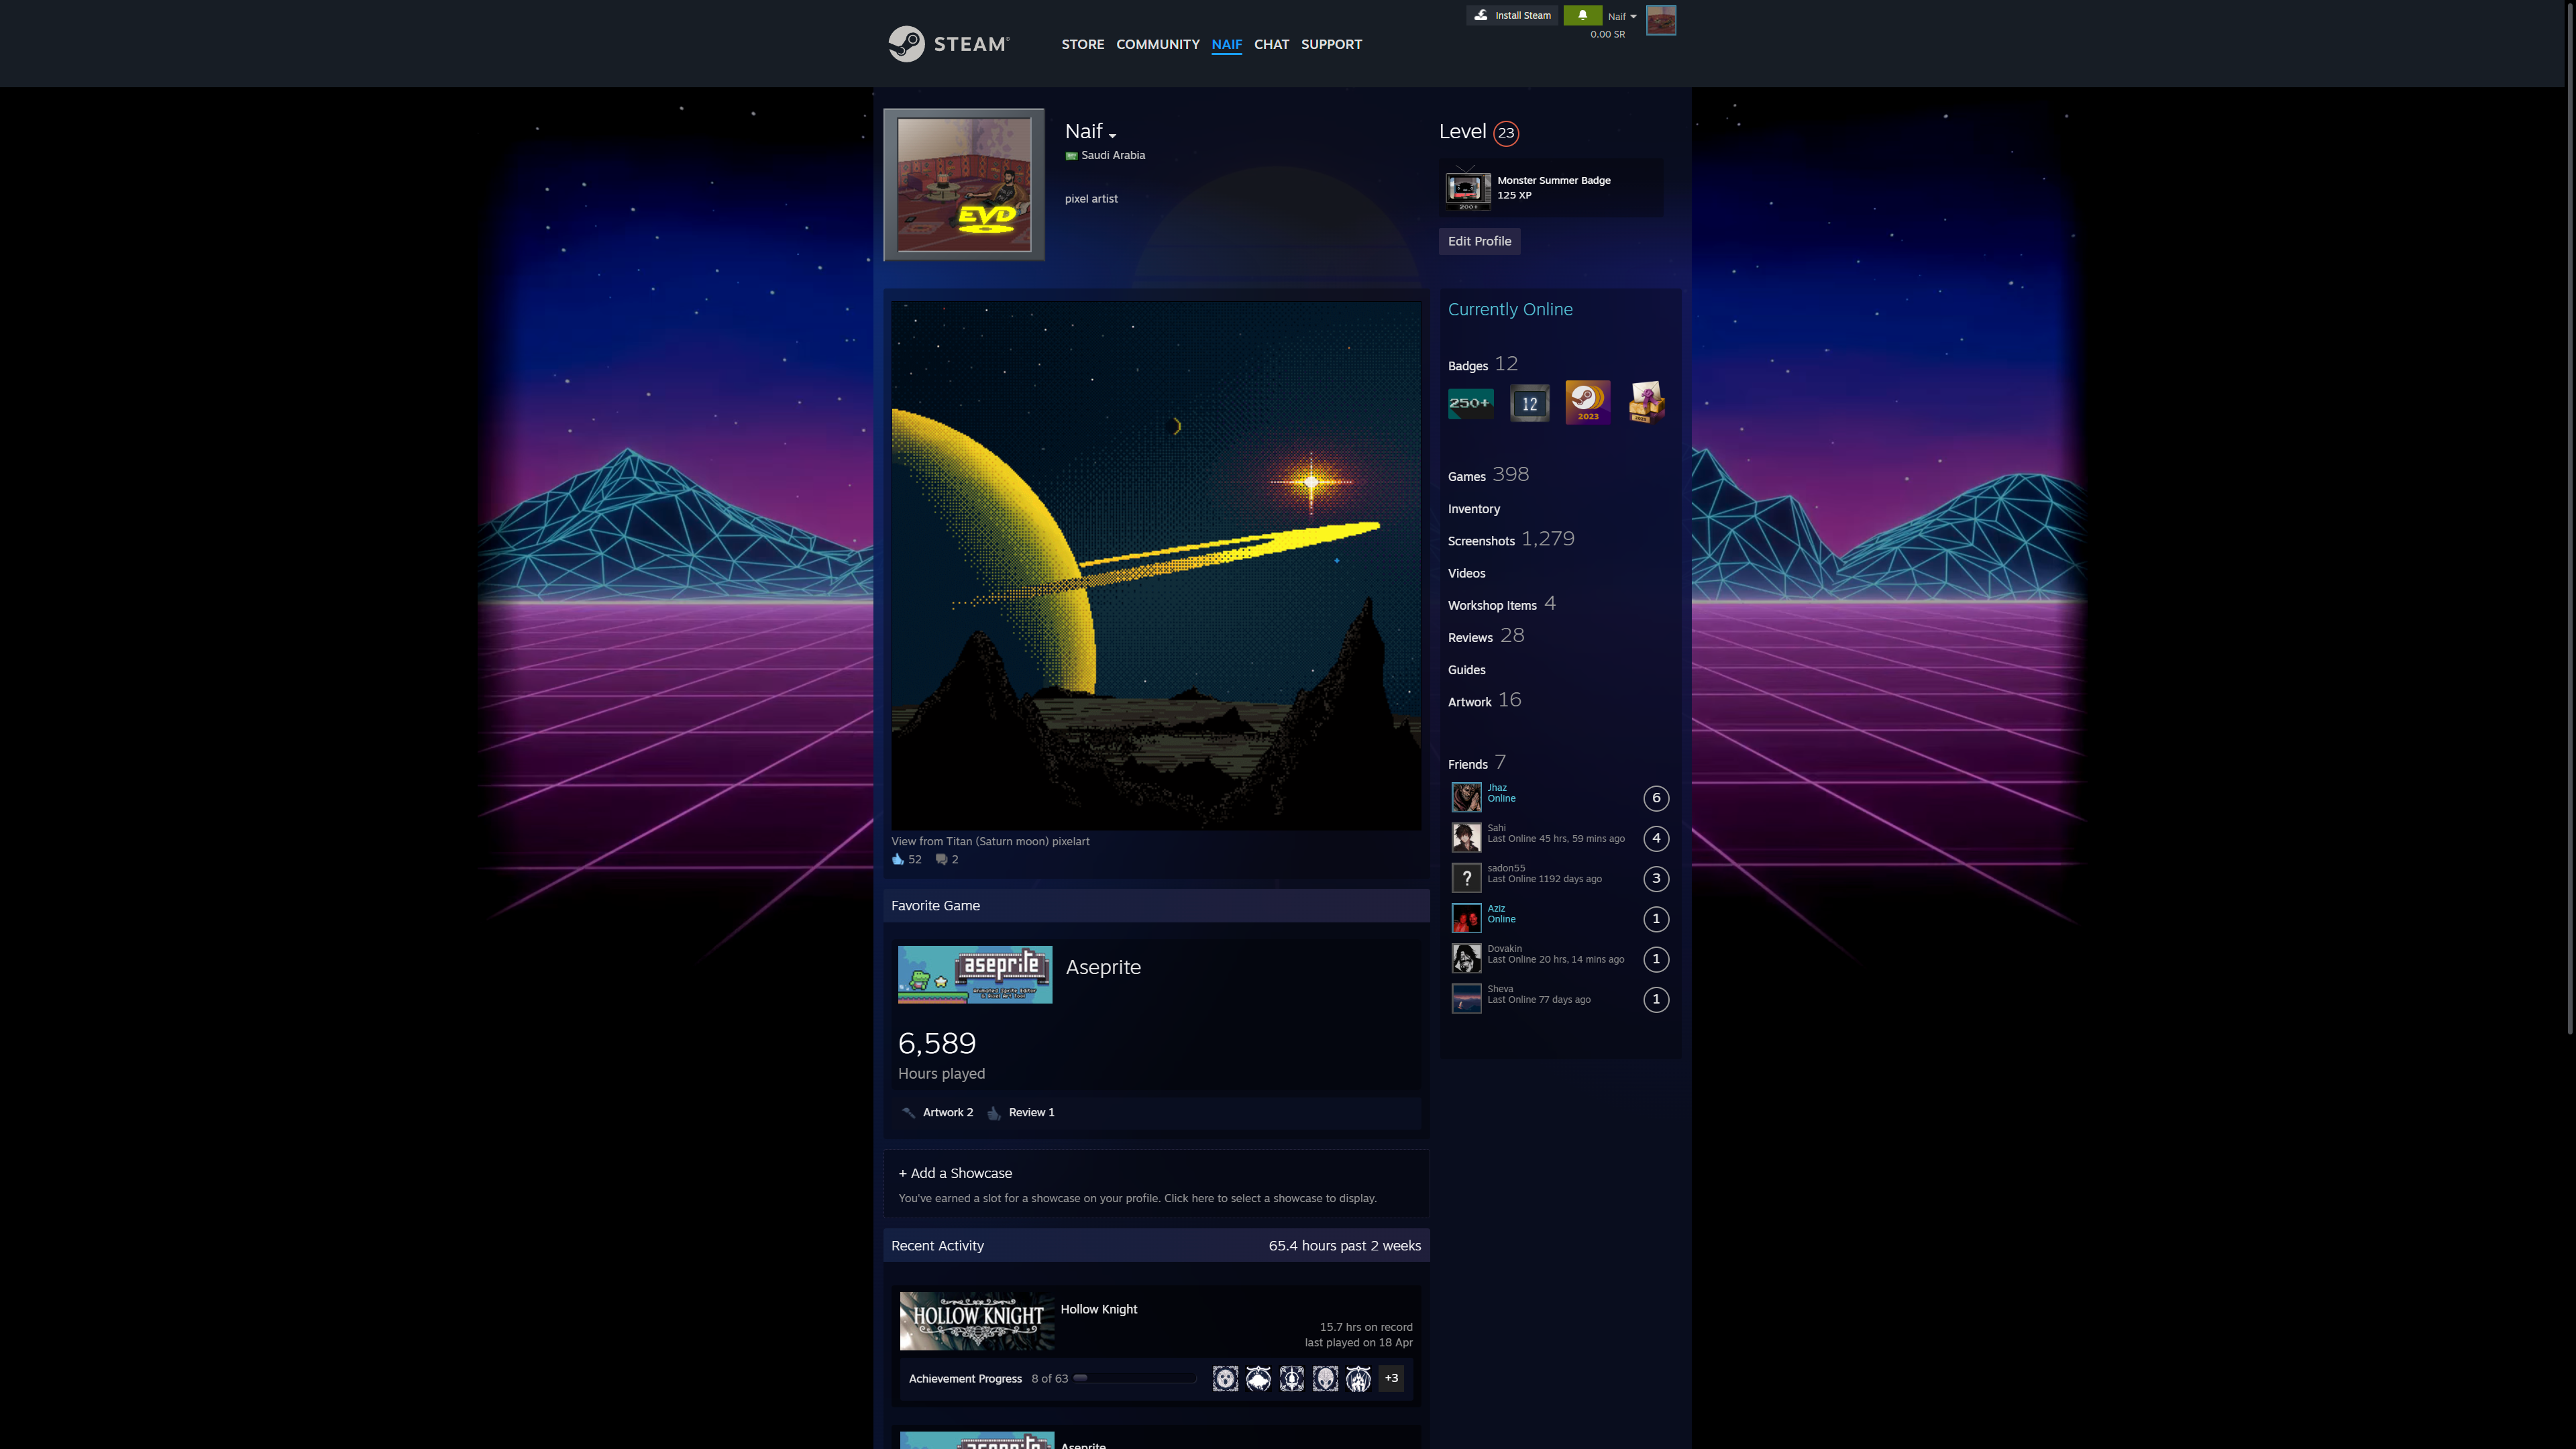This screenshot has height=1449, width=2576.
Task: Open the Naif account dropdown in header
Action: [1622, 16]
